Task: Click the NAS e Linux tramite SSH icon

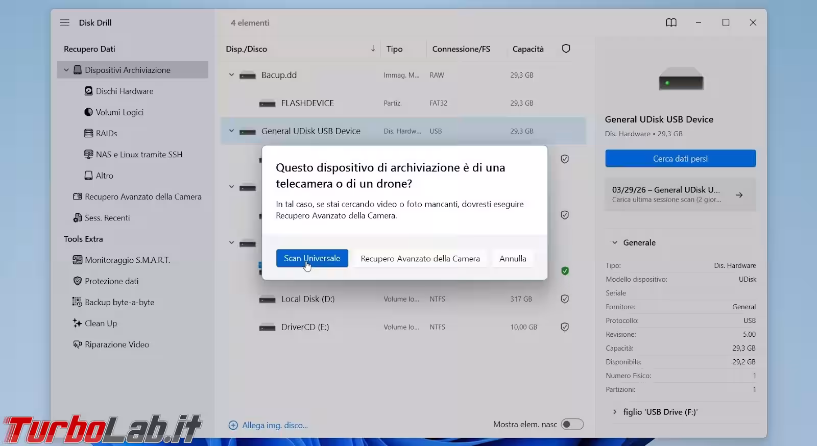Action: (x=88, y=154)
